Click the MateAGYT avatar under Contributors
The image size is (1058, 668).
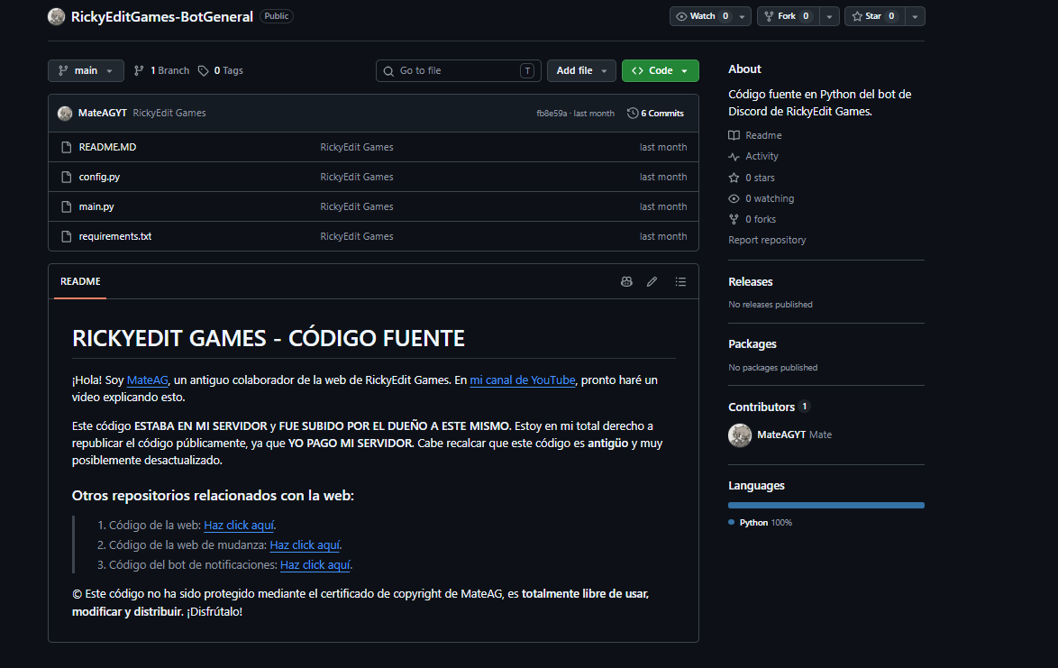point(740,435)
